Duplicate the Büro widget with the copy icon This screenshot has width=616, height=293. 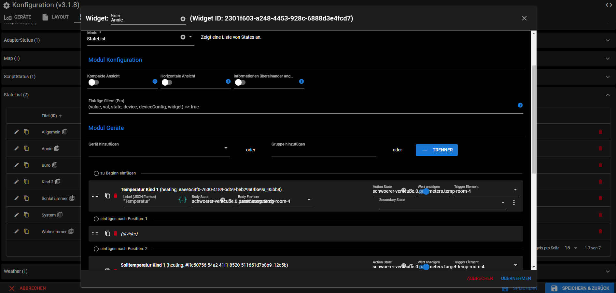[26, 165]
